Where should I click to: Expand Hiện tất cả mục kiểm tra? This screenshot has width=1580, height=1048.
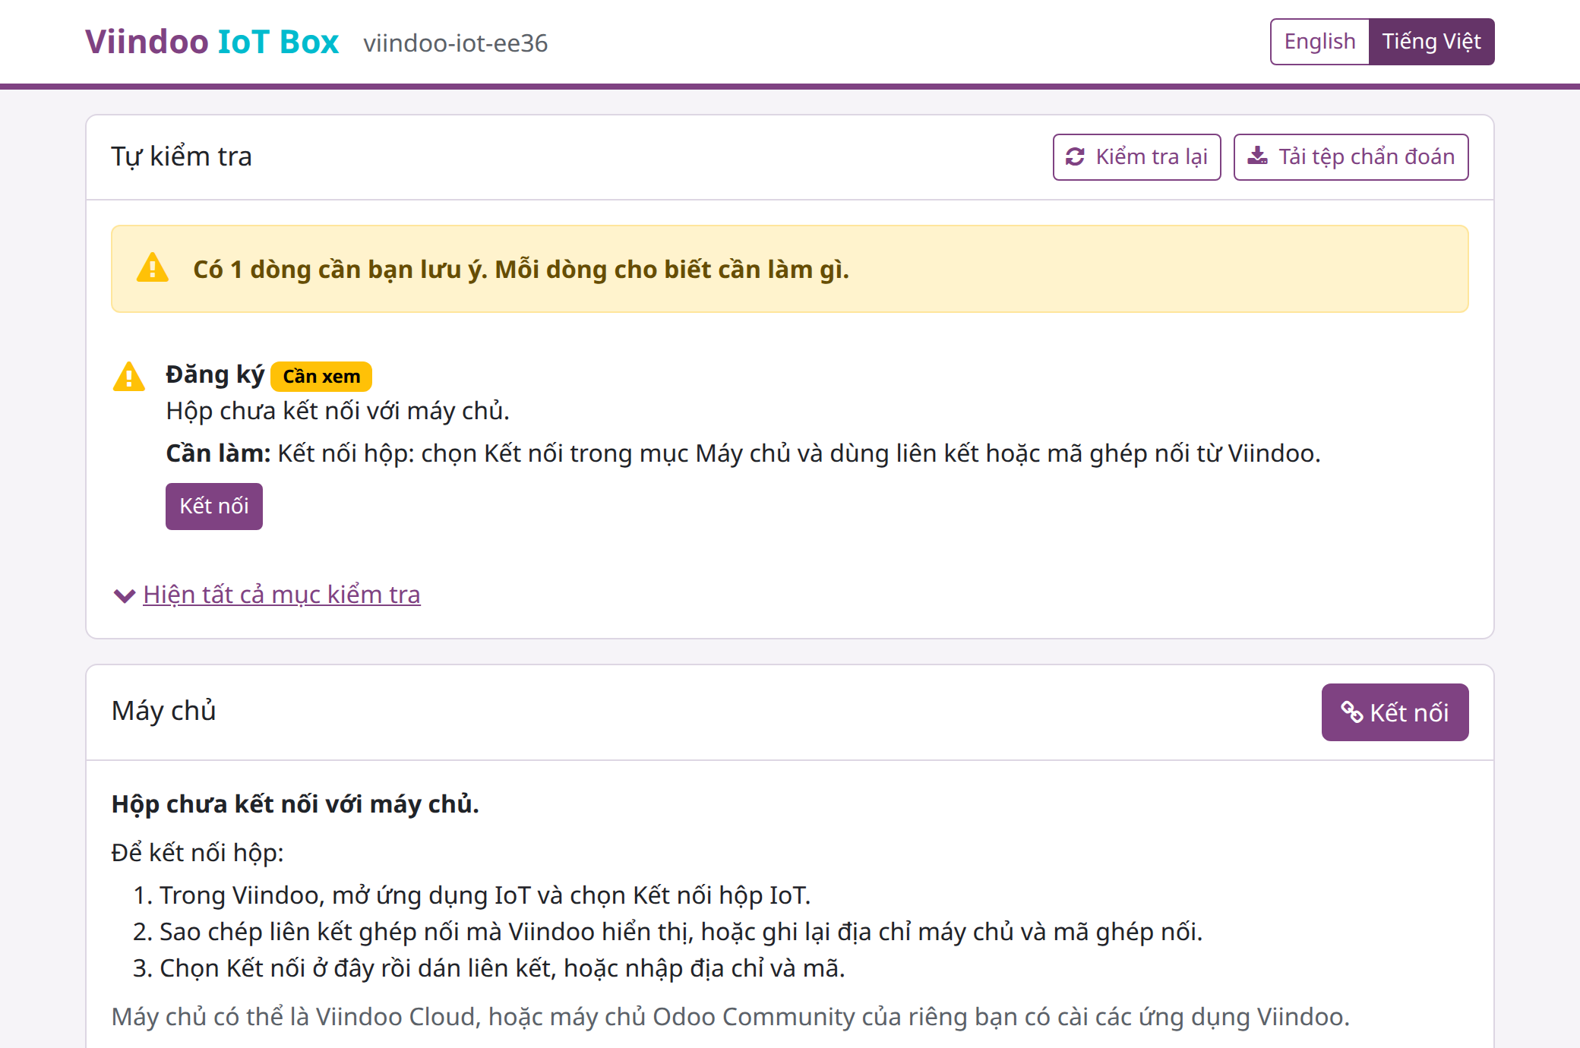(x=282, y=595)
